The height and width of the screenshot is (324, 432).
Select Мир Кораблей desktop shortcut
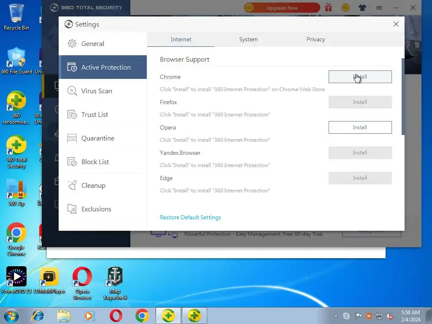tap(115, 283)
